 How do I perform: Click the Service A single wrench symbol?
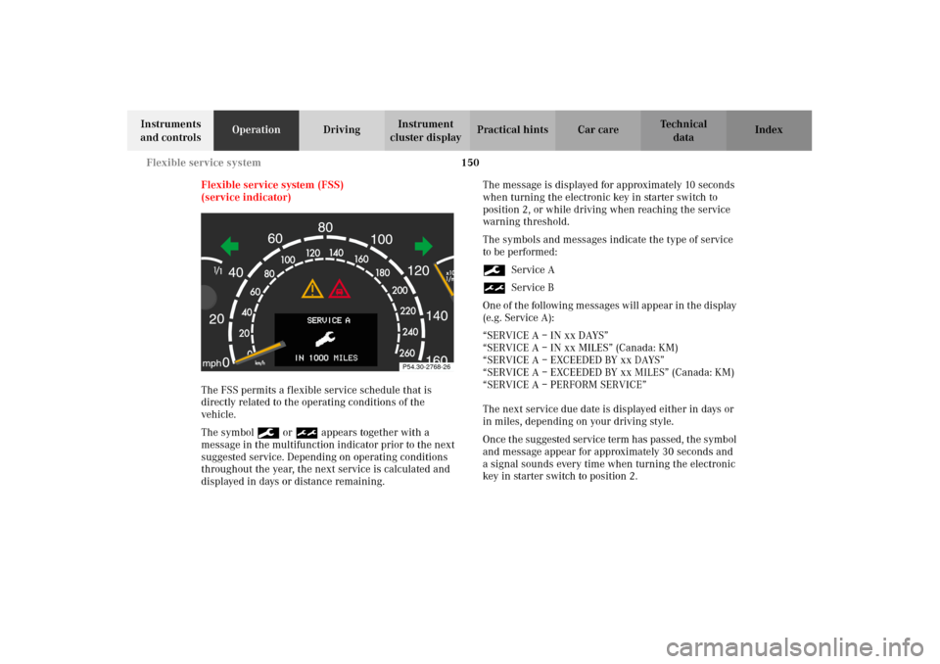point(493,270)
